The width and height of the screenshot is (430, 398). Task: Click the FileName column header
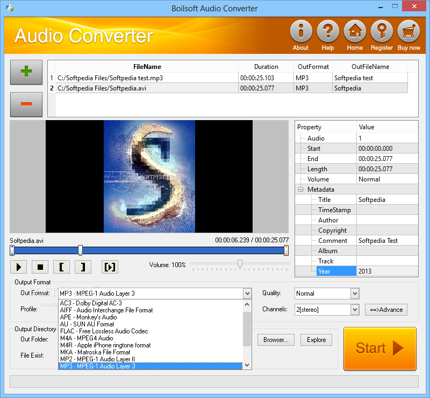tap(147, 67)
